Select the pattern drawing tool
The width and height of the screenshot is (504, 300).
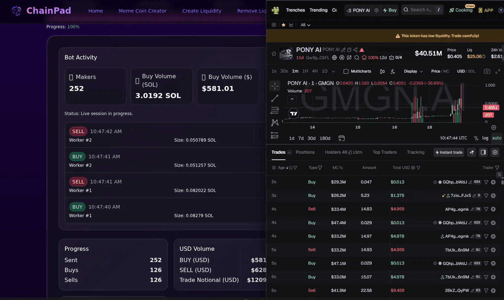click(275, 122)
